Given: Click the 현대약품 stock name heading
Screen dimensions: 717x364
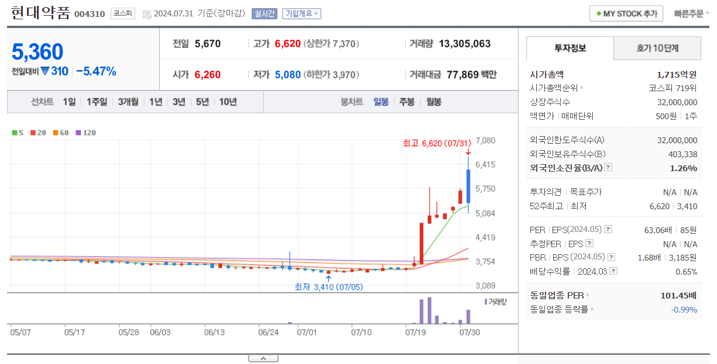Looking at the screenshot, I should 40,13.
